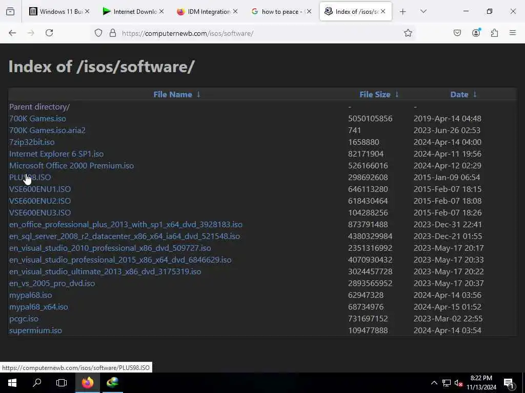Viewport: 525px width, 393px height.
Task: Click the muted volume tray icon
Action: 458,383
